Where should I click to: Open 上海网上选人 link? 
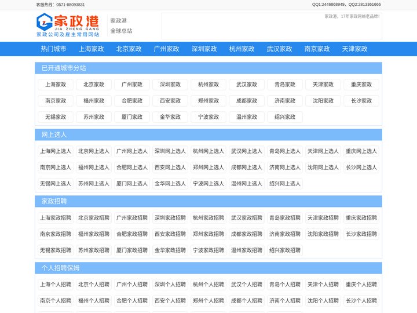pos(56,151)
